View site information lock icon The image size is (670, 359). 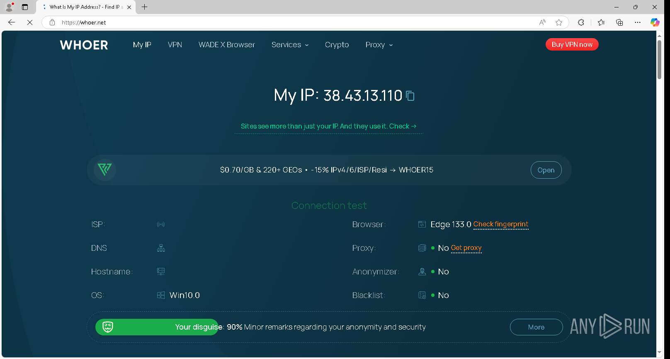click(x=52, y=22)
